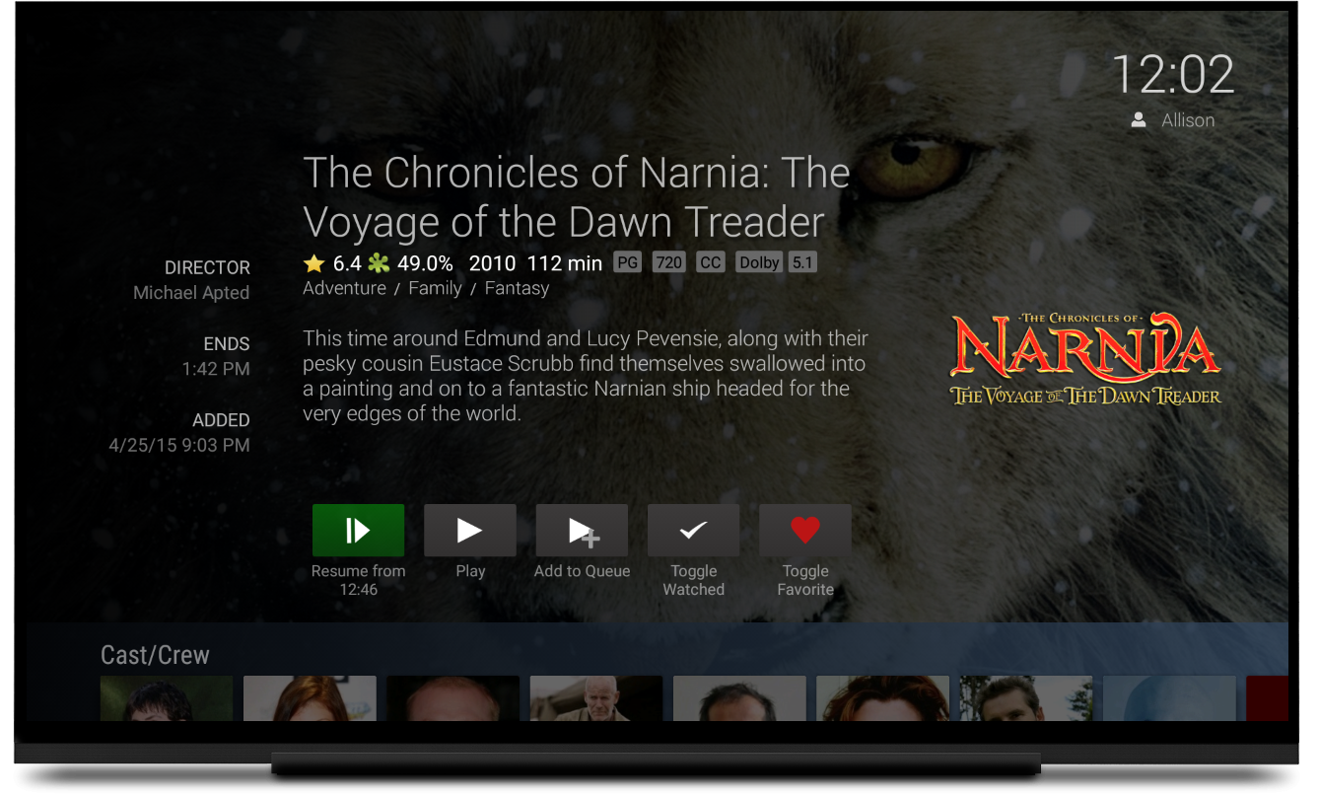Select the Cast/Crew section header

(155, 655)
